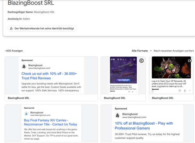195x143 pixels.
Task: Open the purple weapons ad thumbnail
Action: [123, 70]
